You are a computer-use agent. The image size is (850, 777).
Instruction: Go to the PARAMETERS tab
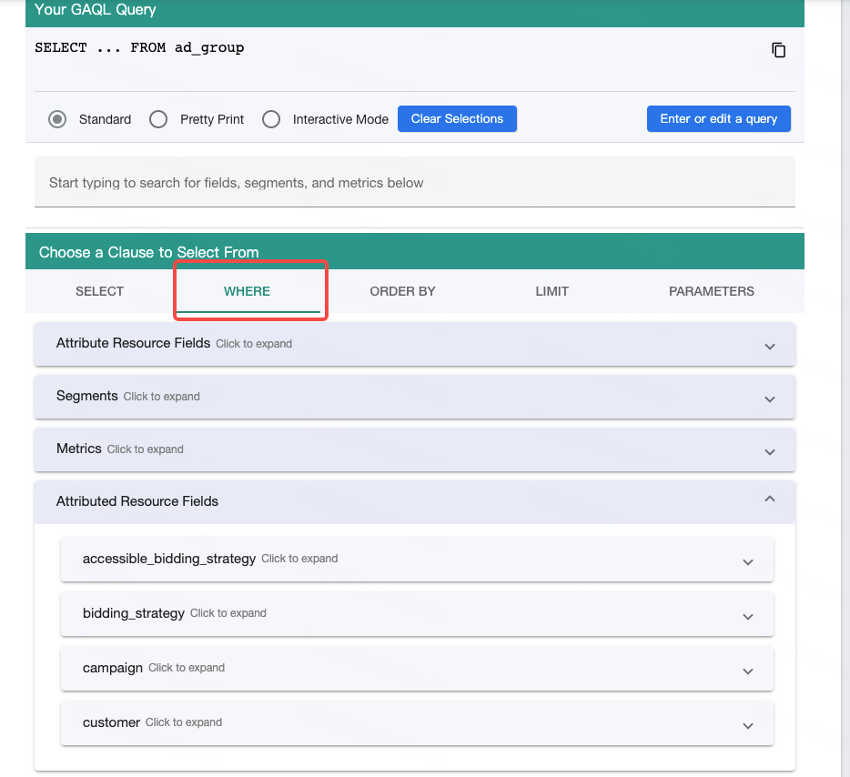(x=712, y=291)
